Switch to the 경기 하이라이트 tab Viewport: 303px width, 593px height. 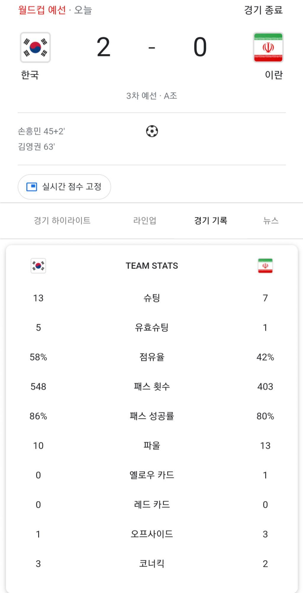coord(62,221)
